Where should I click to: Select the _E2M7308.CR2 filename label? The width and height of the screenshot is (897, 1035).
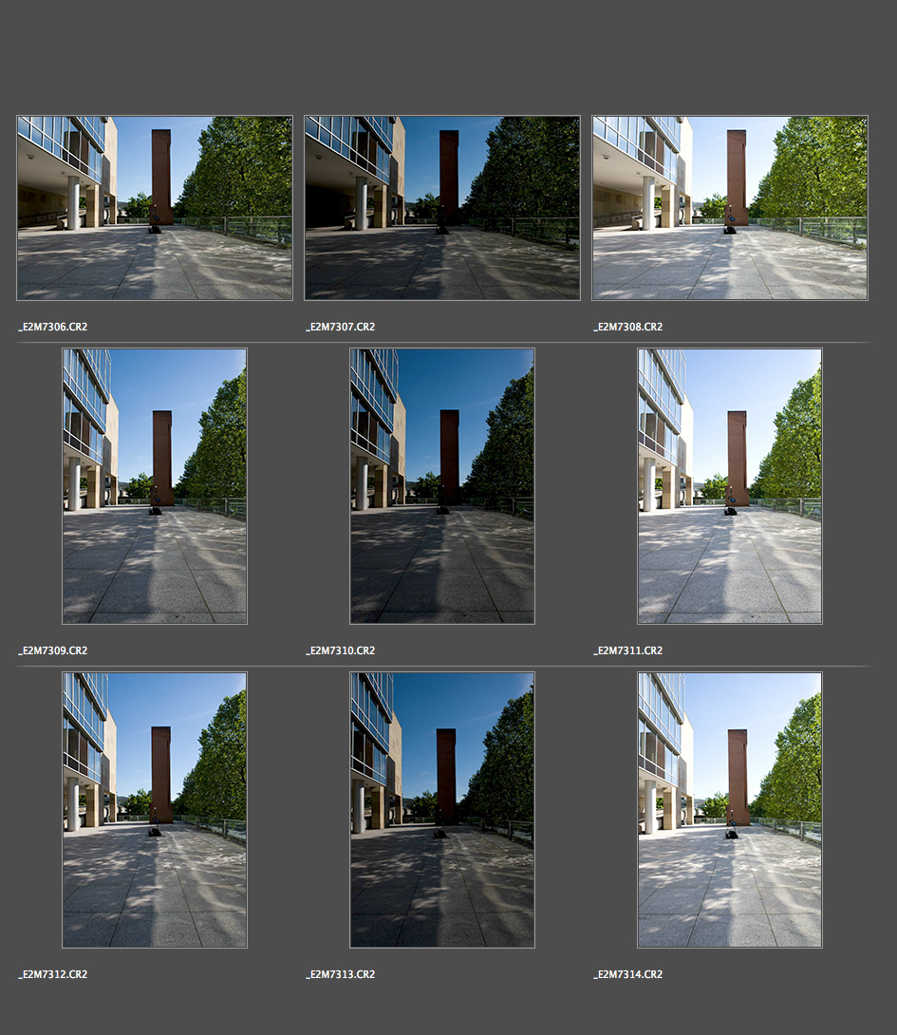[x=628, y=327]
